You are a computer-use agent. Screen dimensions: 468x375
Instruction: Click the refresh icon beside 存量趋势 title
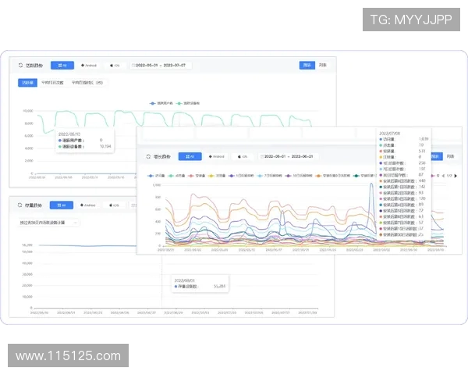(19, 206)
